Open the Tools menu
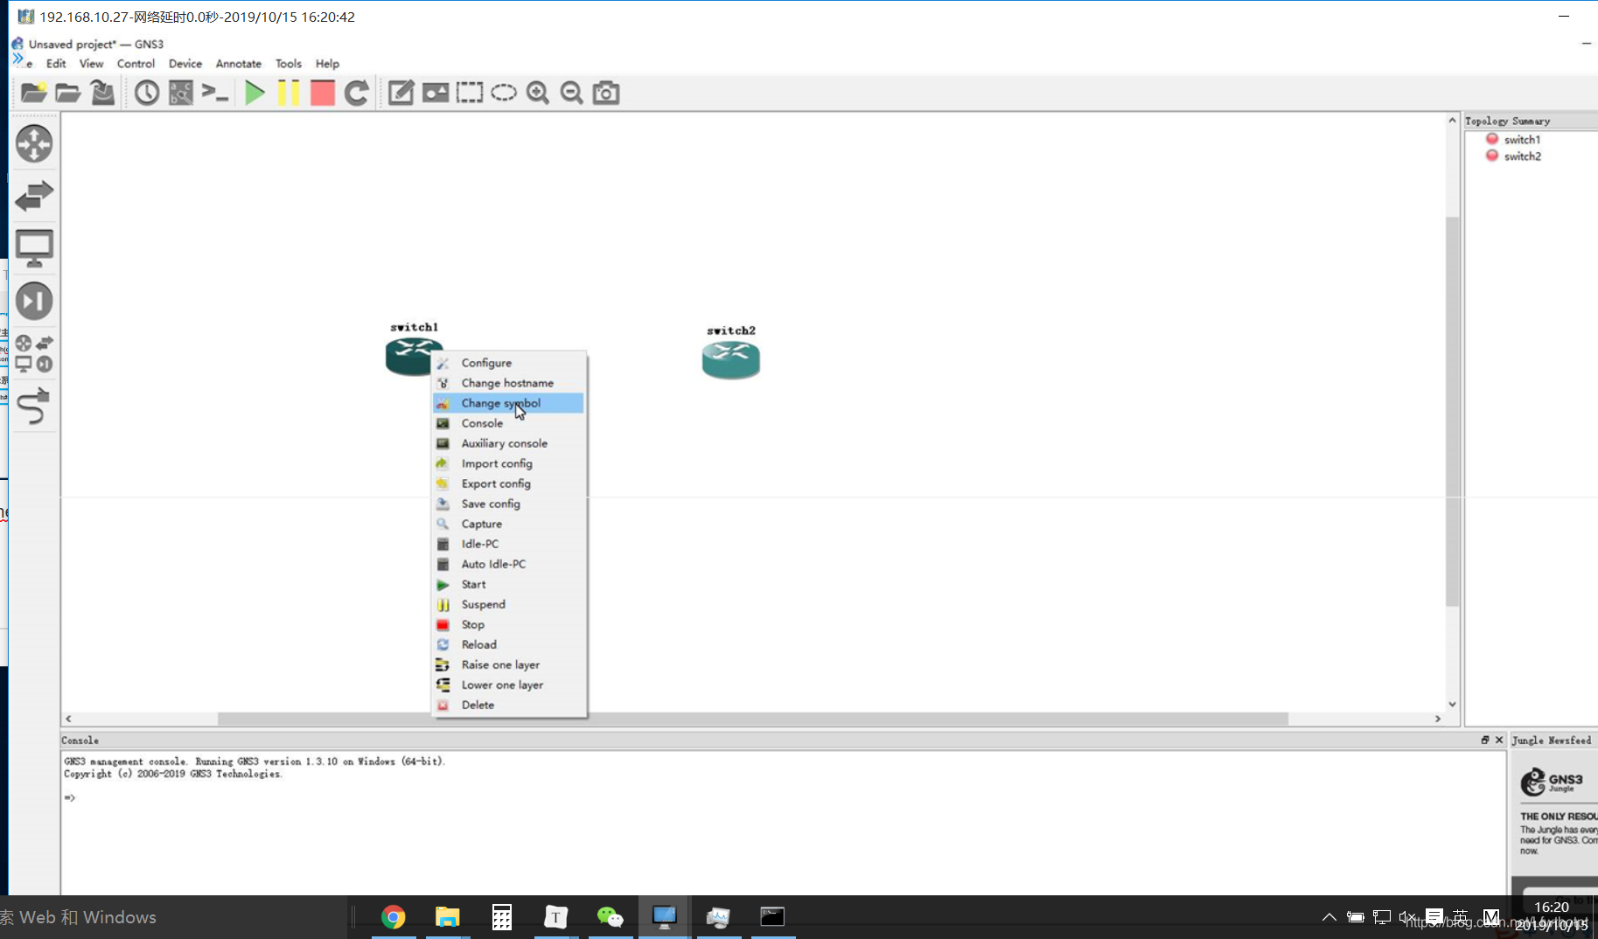1598x939 pixels. (x=289, y=64)
